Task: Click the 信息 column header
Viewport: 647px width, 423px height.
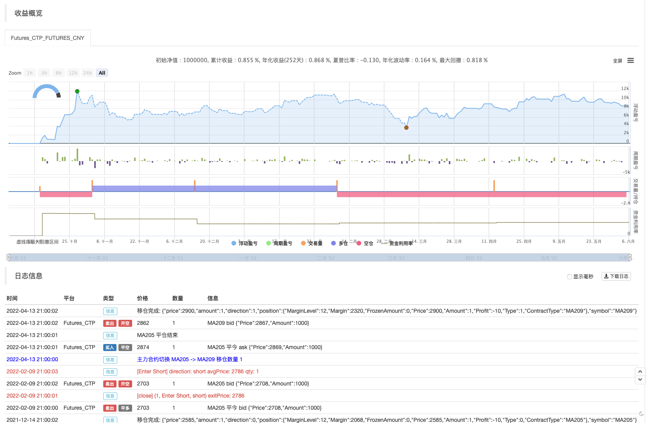Action: [x=213, y=298]
